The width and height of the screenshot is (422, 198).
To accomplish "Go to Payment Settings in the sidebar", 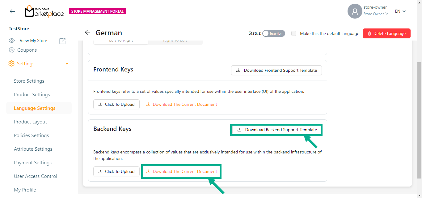I will point(33,163).
